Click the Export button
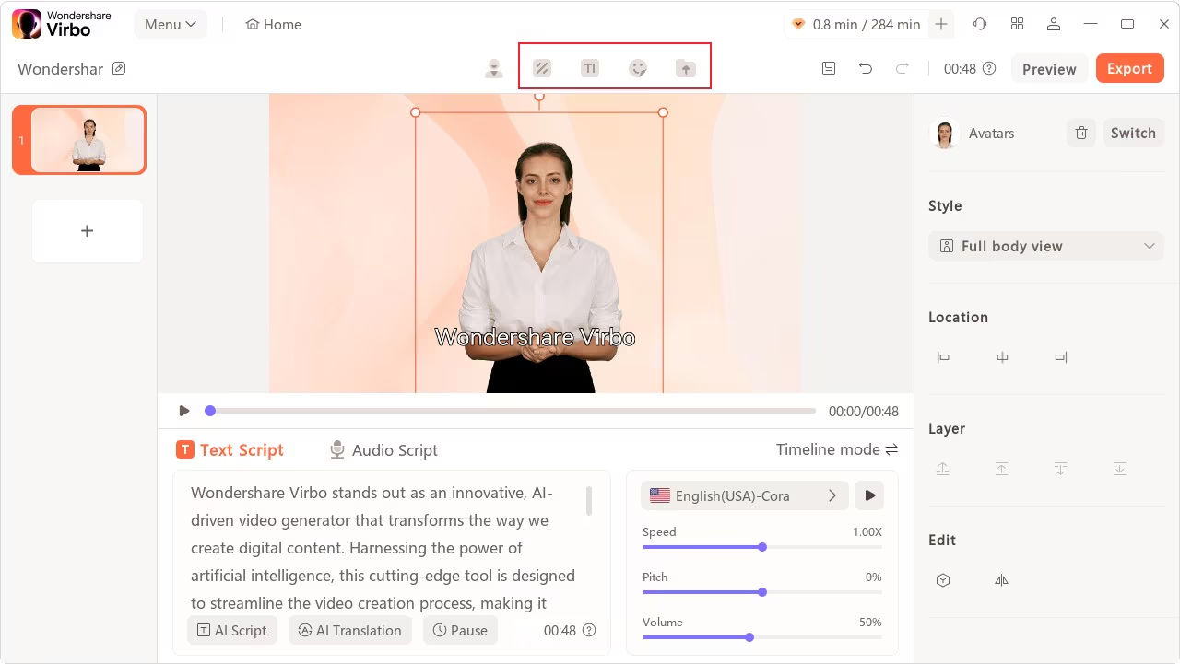Viewport: 1180px width, 664px height. click(x=1129, y=68)
